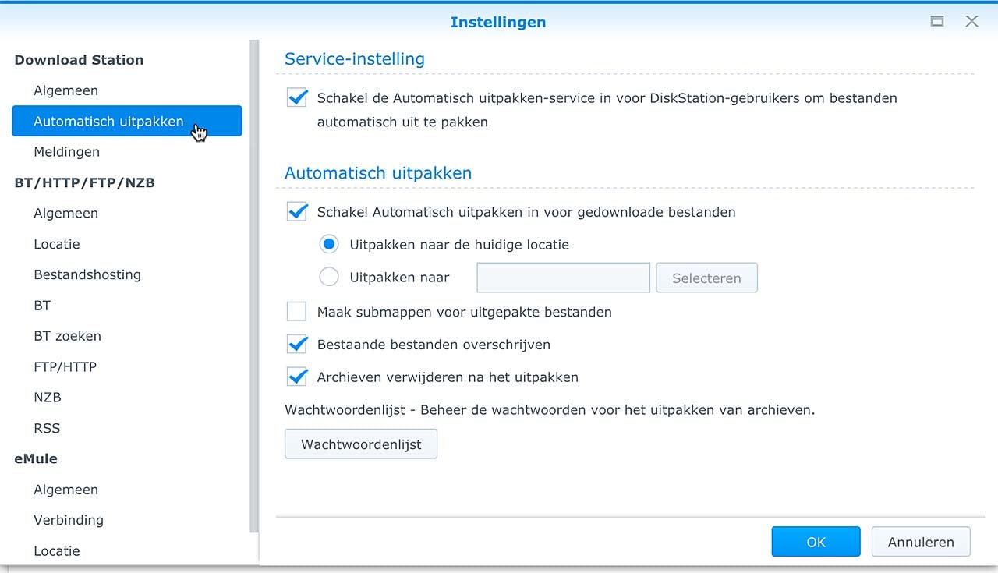Uncheck Bestaande bestanden overschrijven
The height and width of the screenshot is (573, 998).
tap(296, 343)
